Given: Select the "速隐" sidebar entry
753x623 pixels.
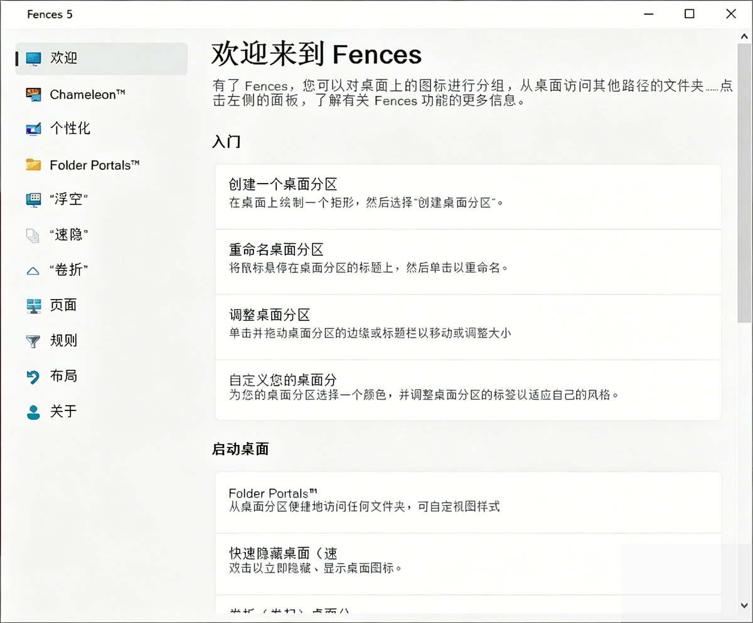Looking at the screenshot, I should click(x=68, y=235).
